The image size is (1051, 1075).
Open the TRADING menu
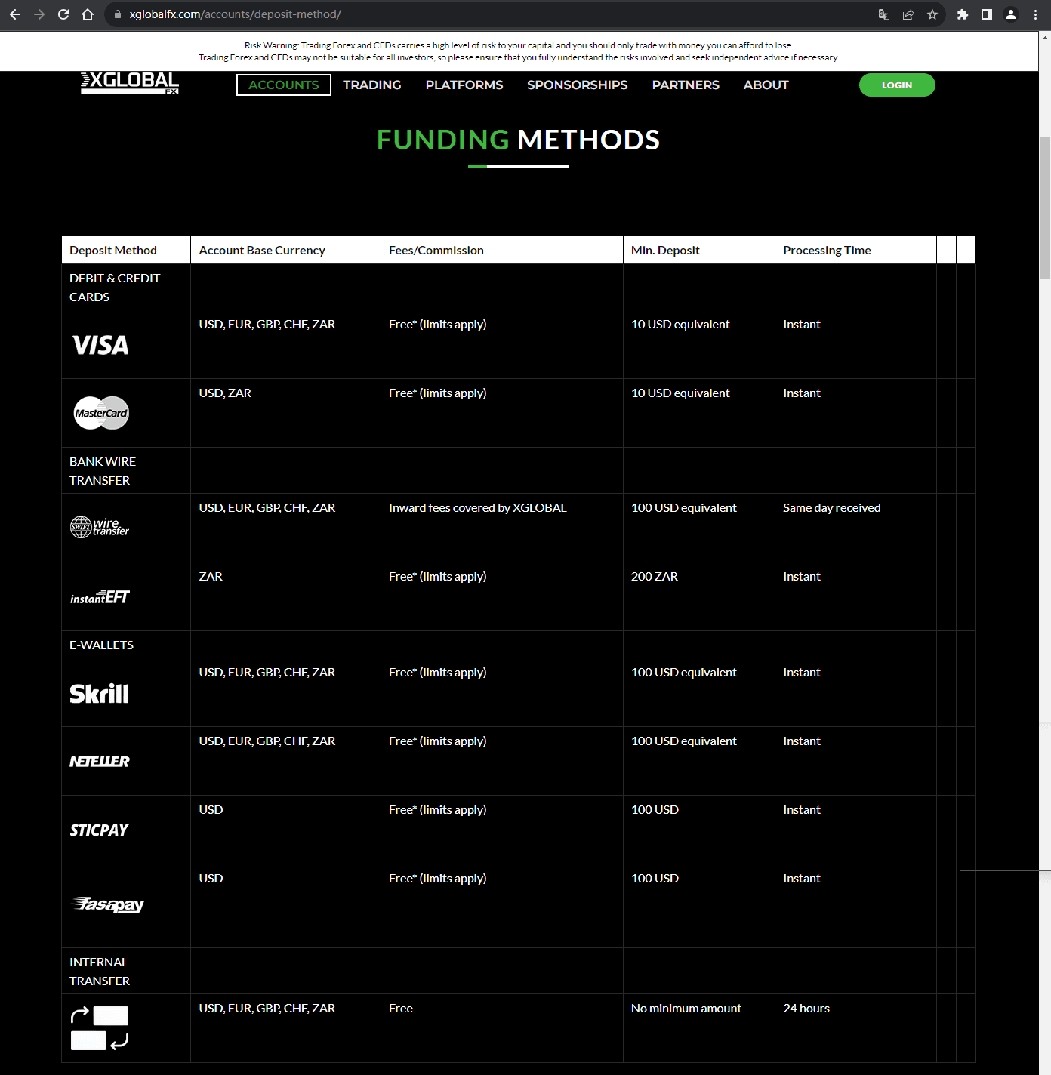tap(372, 85)
